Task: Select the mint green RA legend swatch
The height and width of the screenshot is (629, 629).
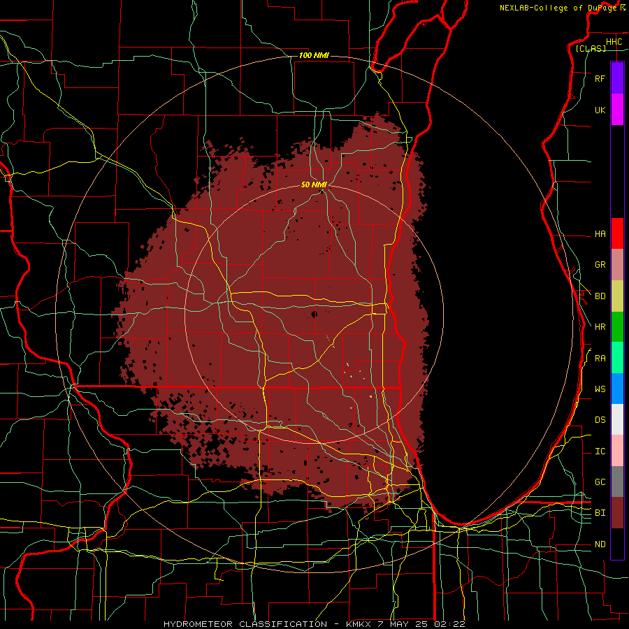Action: pyautogui.click(x=617, y=358)
